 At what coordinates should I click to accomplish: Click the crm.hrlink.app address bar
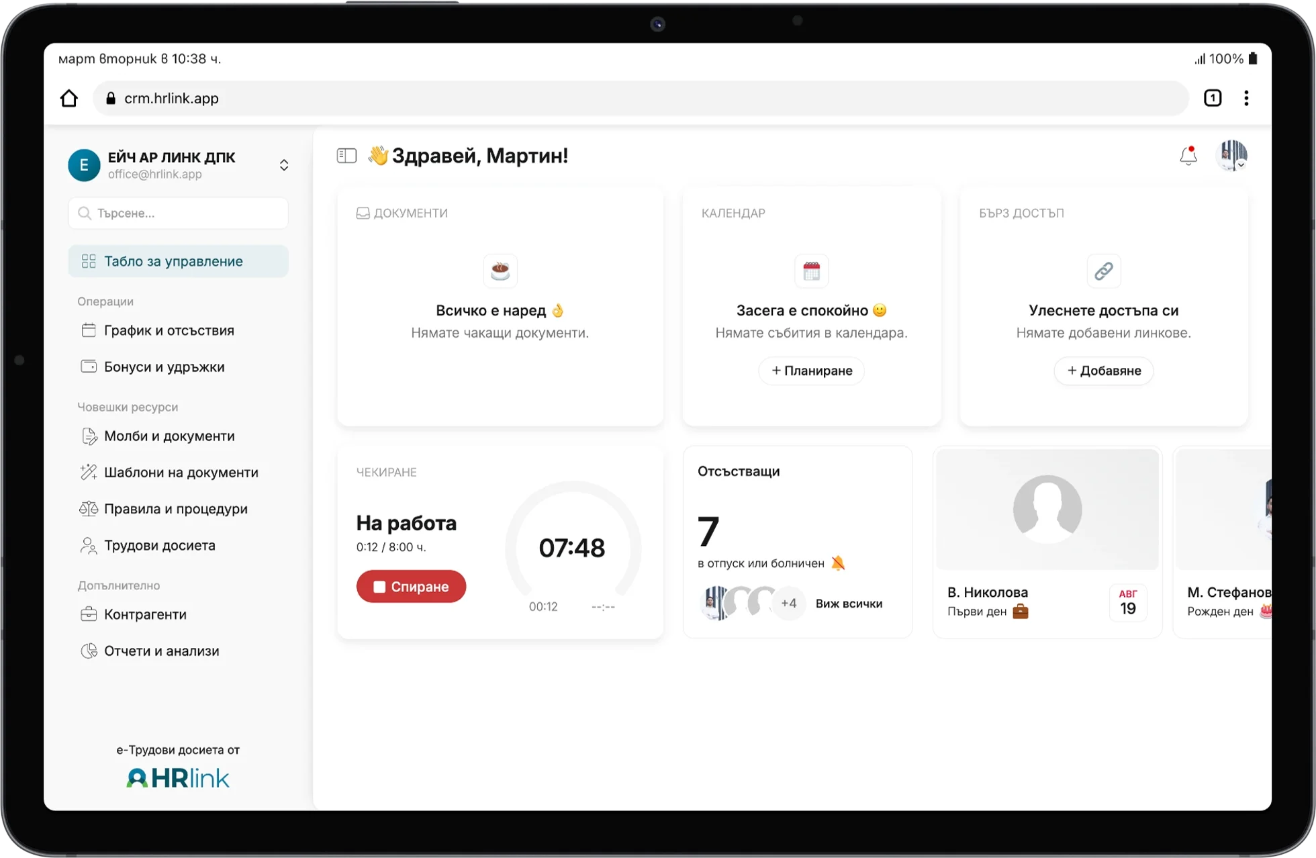point(641,98)
